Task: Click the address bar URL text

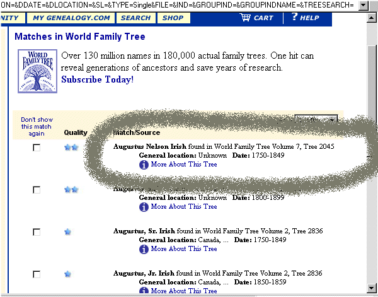Action: [x=178, y=5]
